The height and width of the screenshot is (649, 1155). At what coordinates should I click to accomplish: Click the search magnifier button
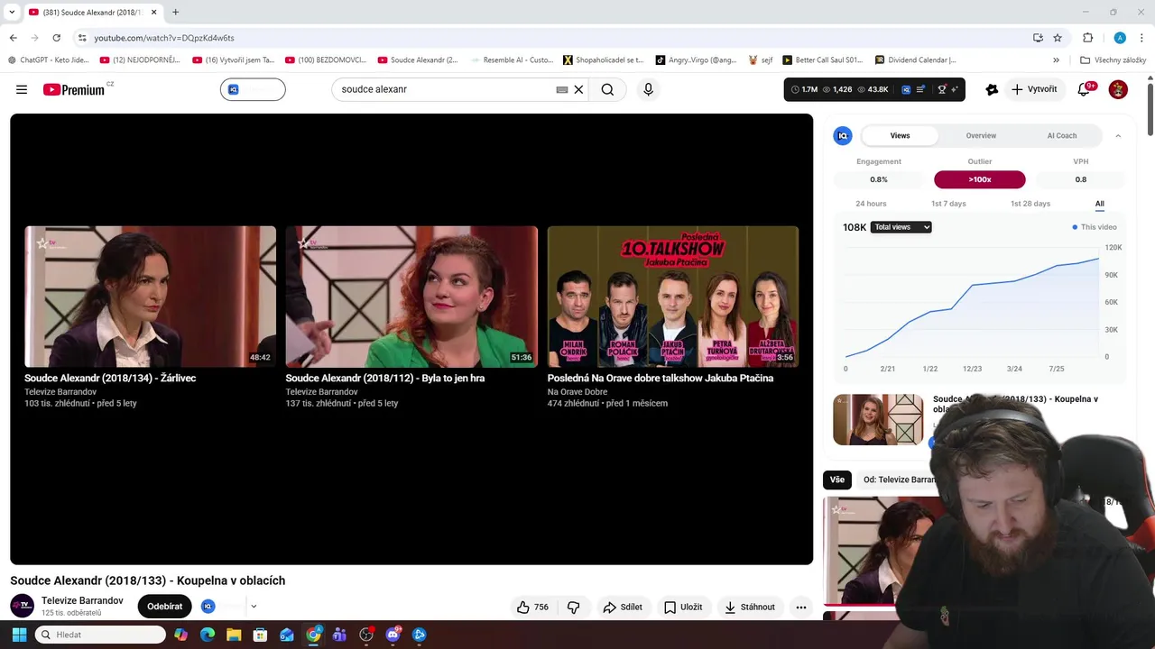pos(607,89)
